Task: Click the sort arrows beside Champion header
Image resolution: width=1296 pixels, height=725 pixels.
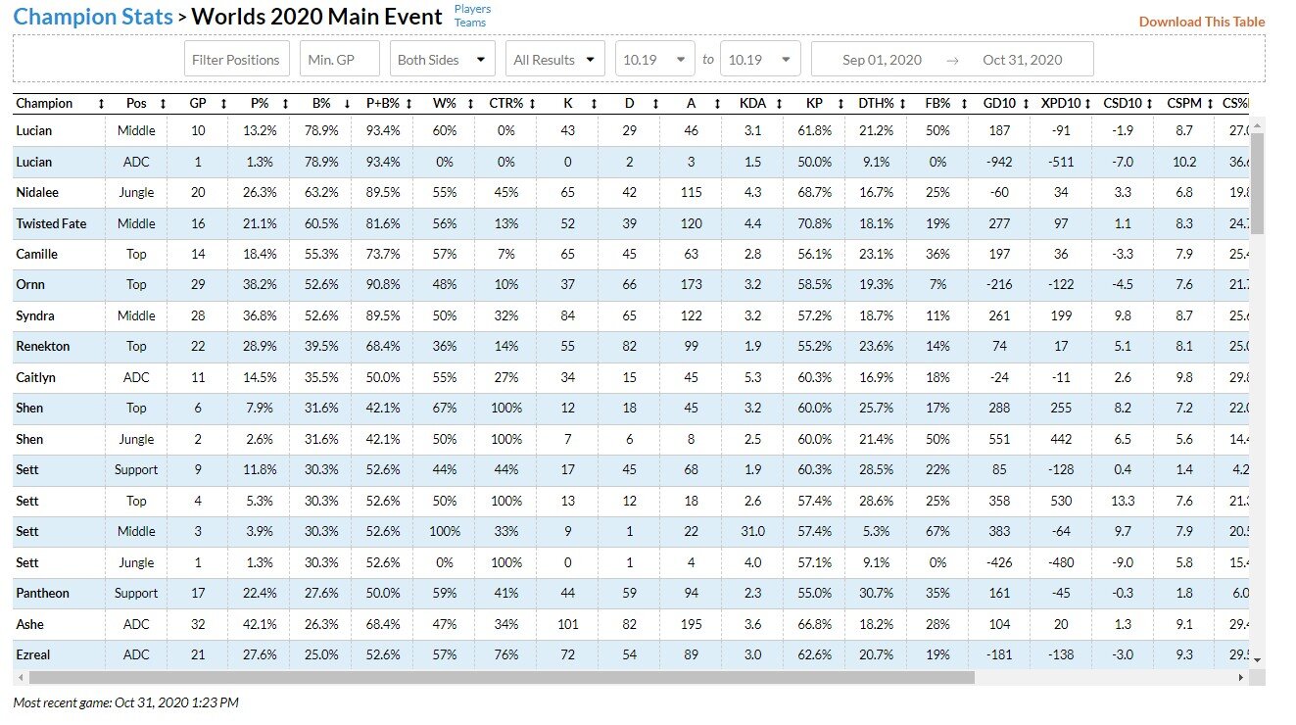Action: pyautogui.click(x=101, y=103)
